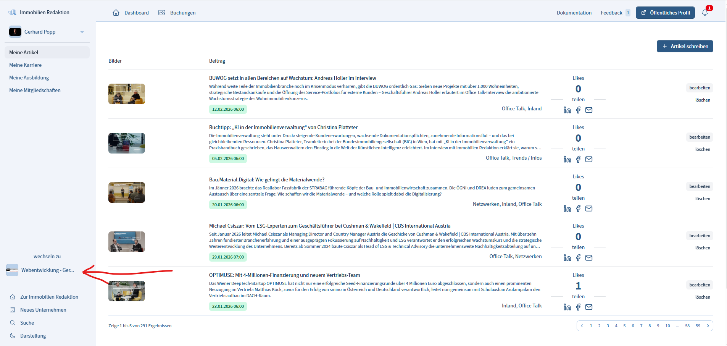Open Neues Unternehmen in sidebar

pos(43,310)
